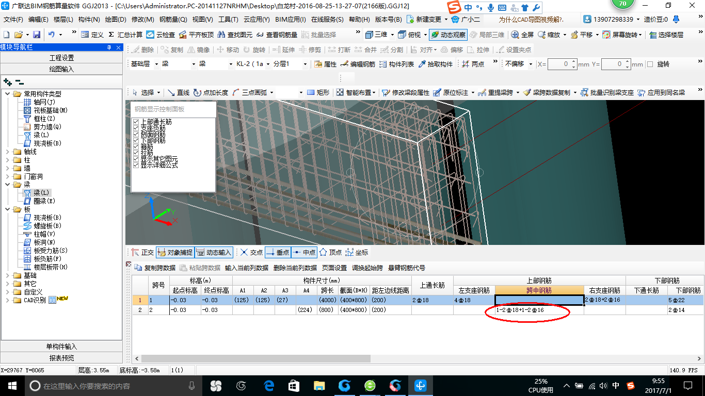This screenshot has width=705, height=396.
Task: Toggle 正交 orthogonal mode
Action: [x=142, y=252]
